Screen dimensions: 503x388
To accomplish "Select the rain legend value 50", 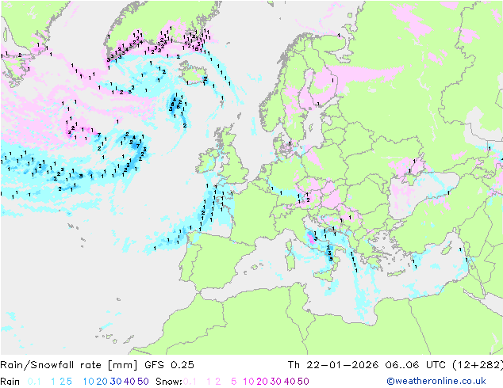I will [143, 382].
